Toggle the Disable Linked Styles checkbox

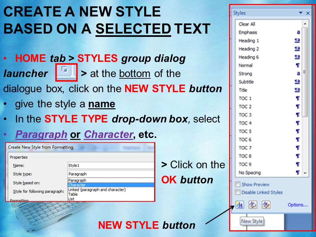click(x=238, y=192)
